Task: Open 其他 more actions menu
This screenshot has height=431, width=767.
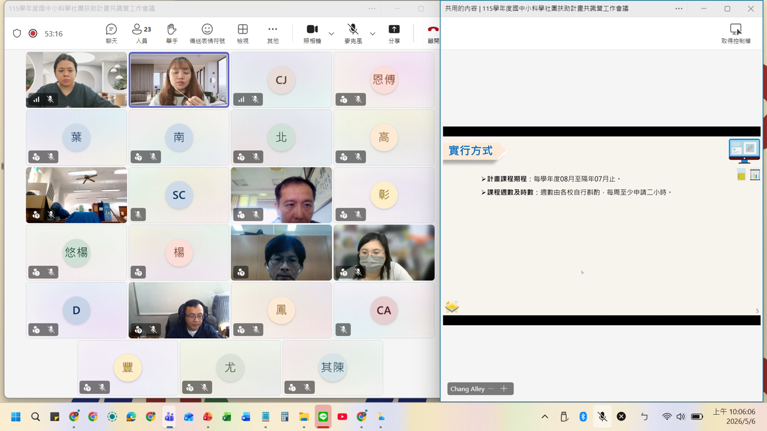Action: click(273, 34)
